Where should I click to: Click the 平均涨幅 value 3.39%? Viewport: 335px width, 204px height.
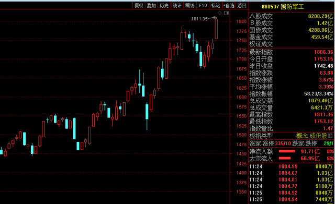click(326, 87)
